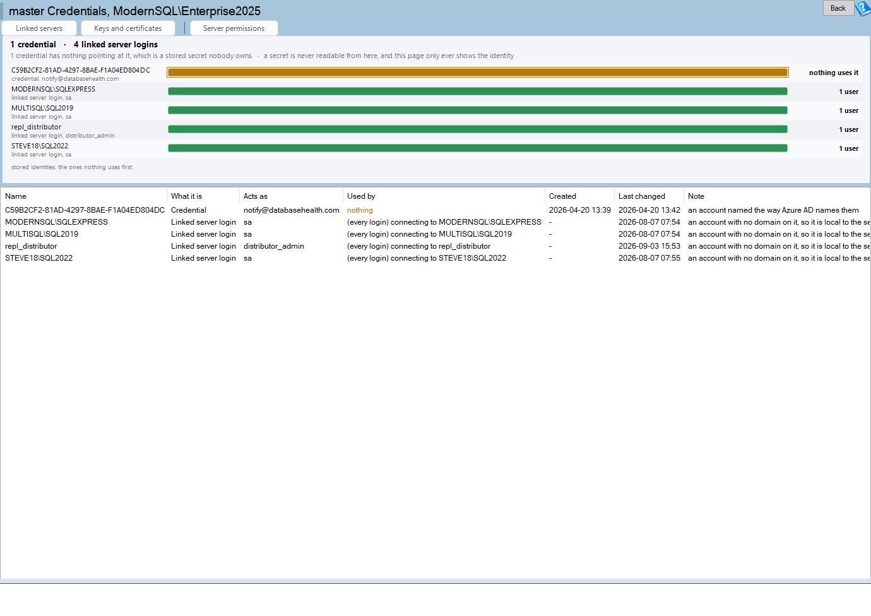This screenshot has height=616, width=871.
Task: Click the last changed value 2026-09-03 15:53
Action: click(x=649, y=246)
